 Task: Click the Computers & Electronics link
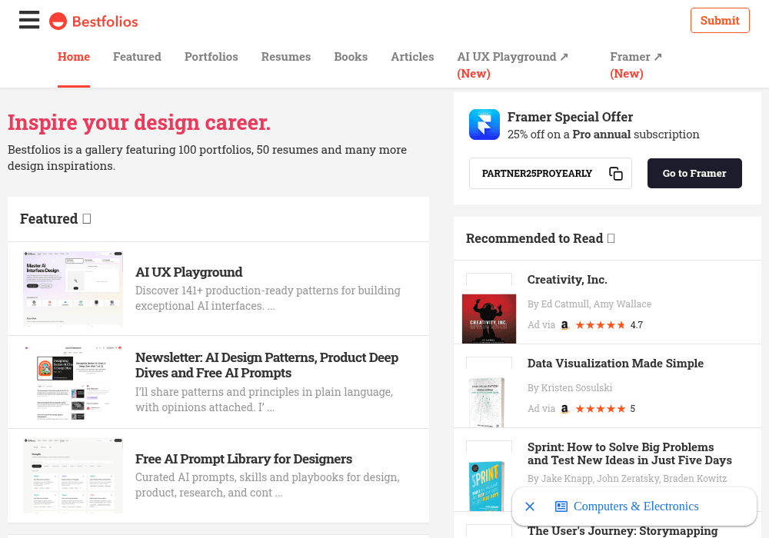click(636, 506)
